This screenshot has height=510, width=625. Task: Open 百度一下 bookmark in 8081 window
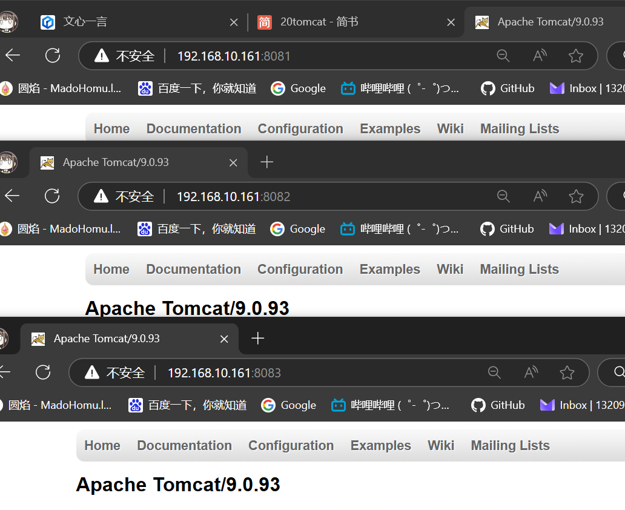197,88
